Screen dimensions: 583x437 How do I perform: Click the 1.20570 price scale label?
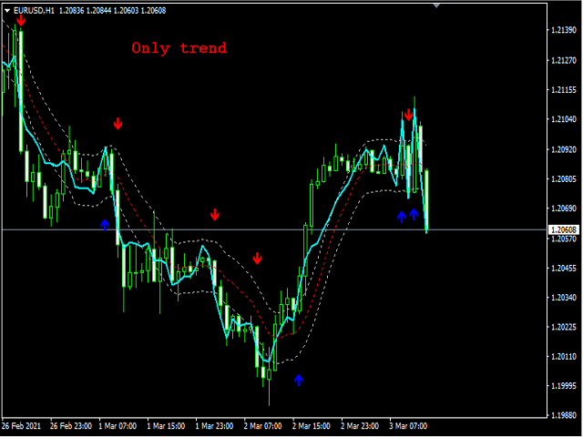click(564, 239)
